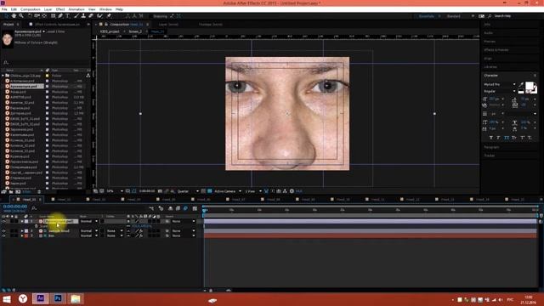Open the Tracker panel header
544x306 pixels.
(x=490, y=156)
